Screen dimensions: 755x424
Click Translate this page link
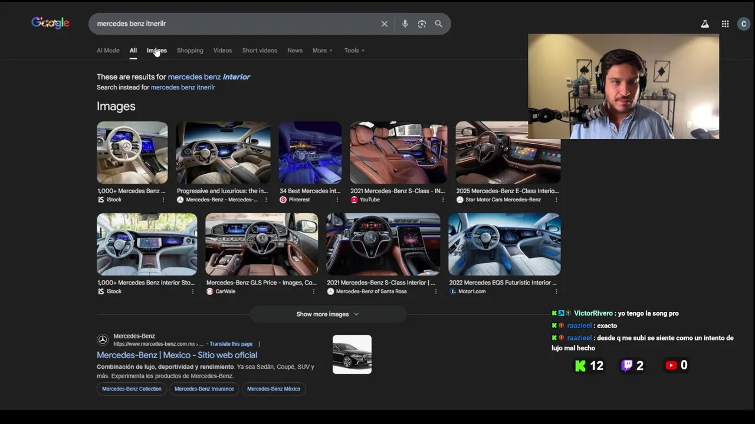[231, 344]
